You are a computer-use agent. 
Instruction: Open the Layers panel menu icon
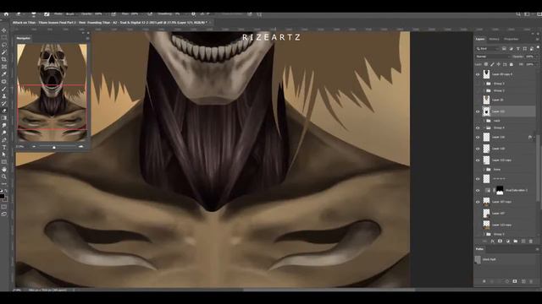[x=538, y=39]
